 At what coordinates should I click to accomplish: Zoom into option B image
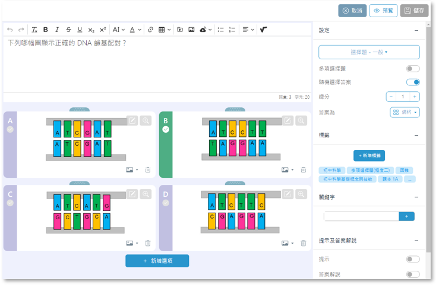click(x=301, y=120)
